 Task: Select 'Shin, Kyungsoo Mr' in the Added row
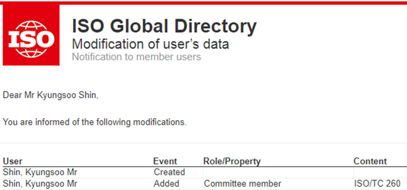[x=40, y=184]
